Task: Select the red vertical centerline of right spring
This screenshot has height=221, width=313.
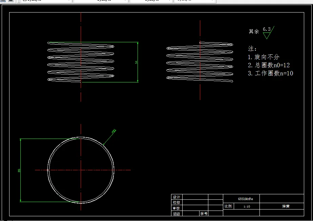Action: (200, 60)
